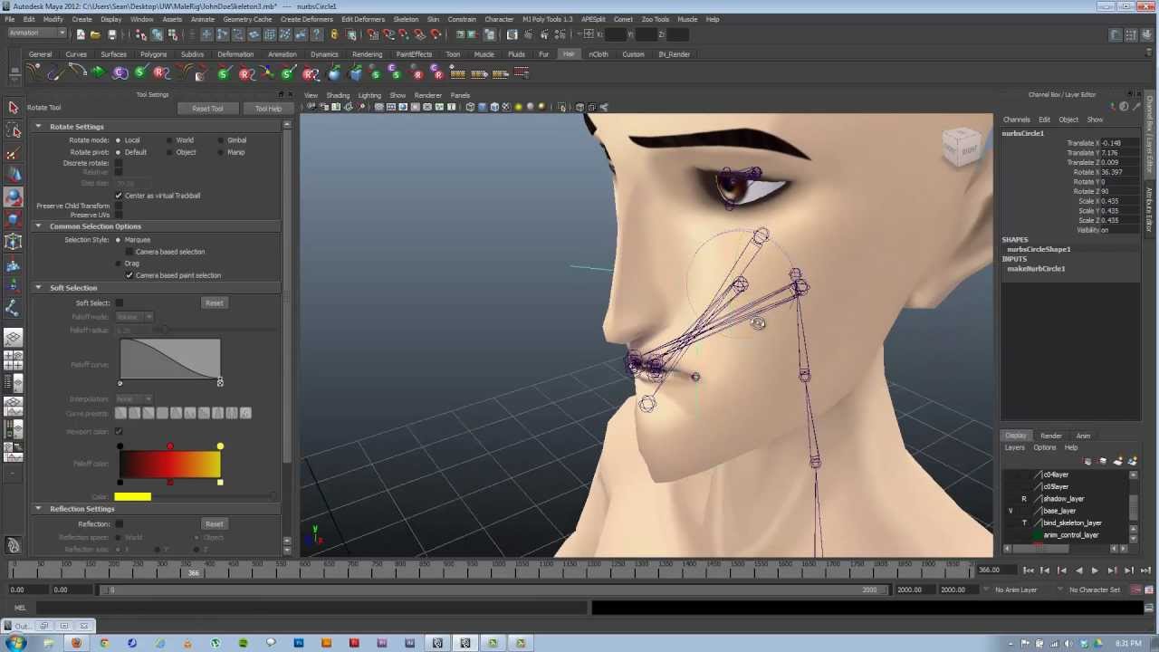
Task: Activate the Scale tool in the toolbox
Action: coord(13,219)
